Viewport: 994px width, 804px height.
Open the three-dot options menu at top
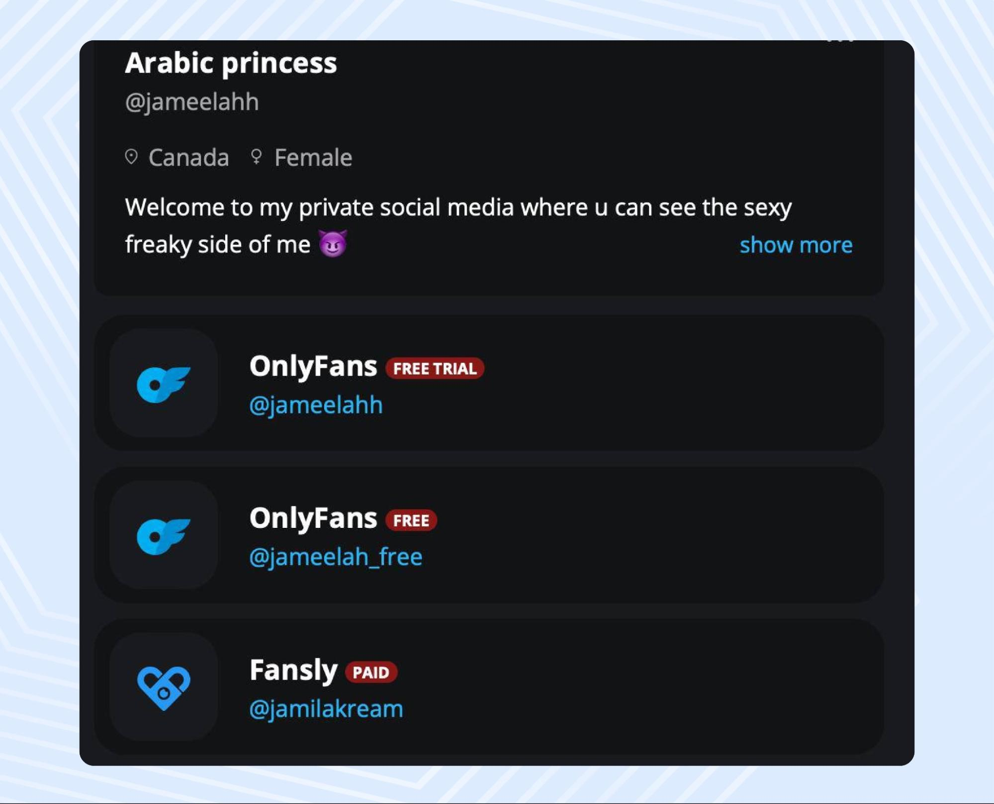(840, 42)
